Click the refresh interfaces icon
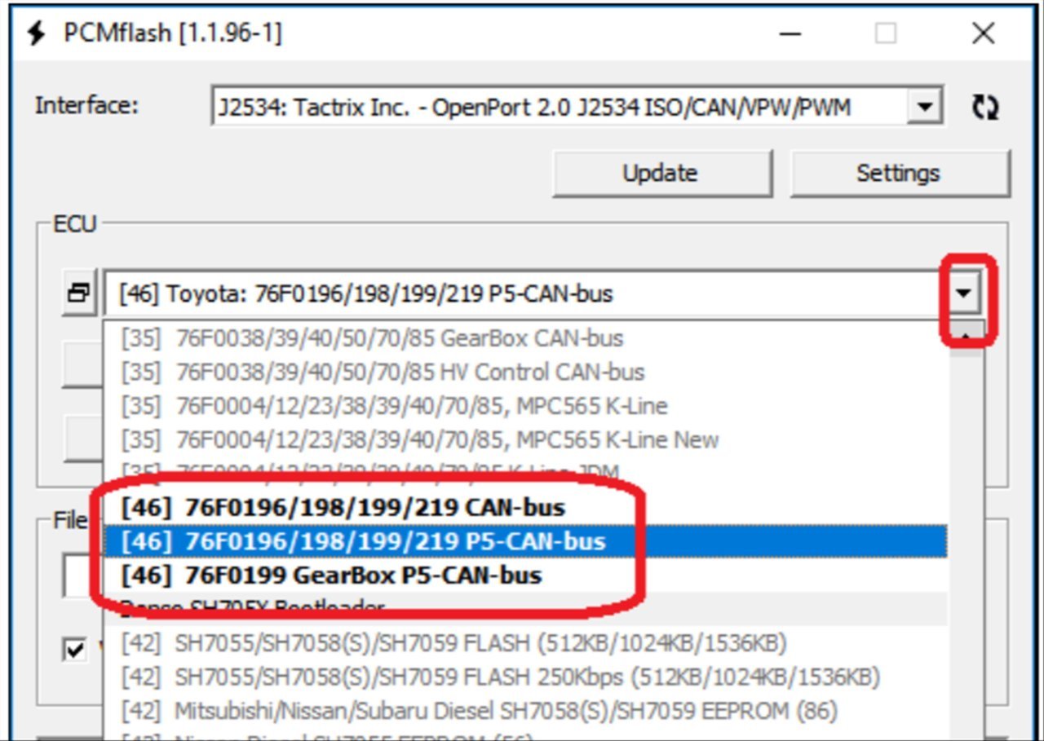1044x741 pixels. pyautogui.click(x=985, y=107)
